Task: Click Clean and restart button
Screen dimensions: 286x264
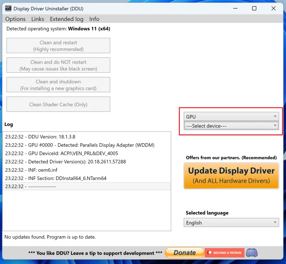Action: tap(58, 46)
